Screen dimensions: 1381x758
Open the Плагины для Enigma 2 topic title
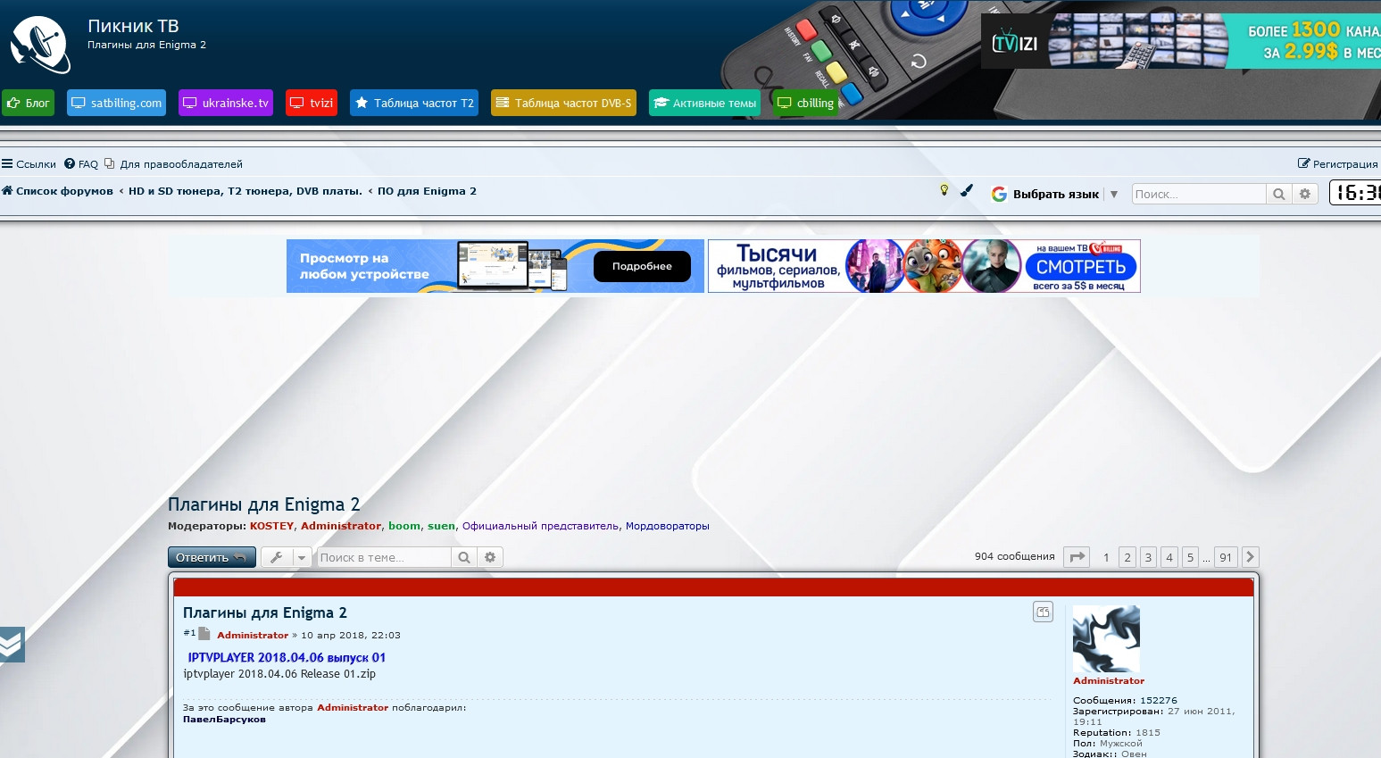(264, 504)
